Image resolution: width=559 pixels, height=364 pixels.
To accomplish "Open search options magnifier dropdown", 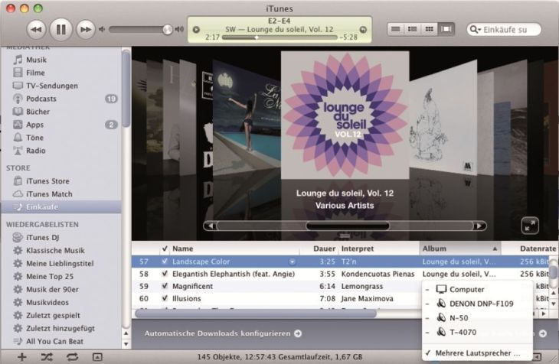I will pos(475,30).
